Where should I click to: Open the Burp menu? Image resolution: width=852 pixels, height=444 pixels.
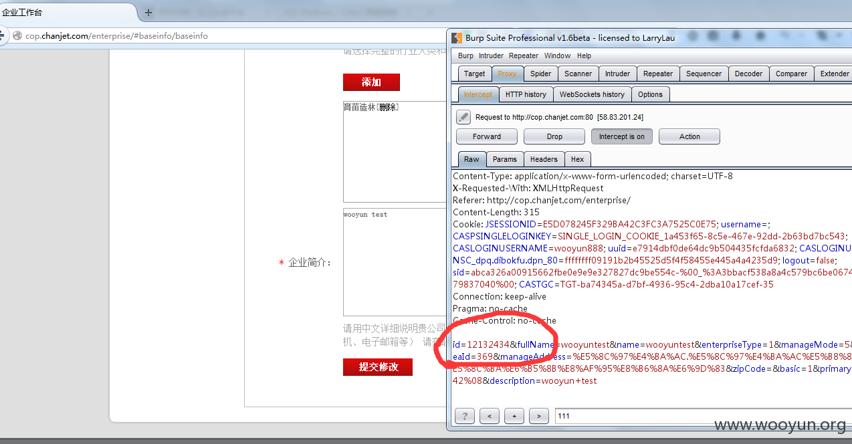(465, 55)
